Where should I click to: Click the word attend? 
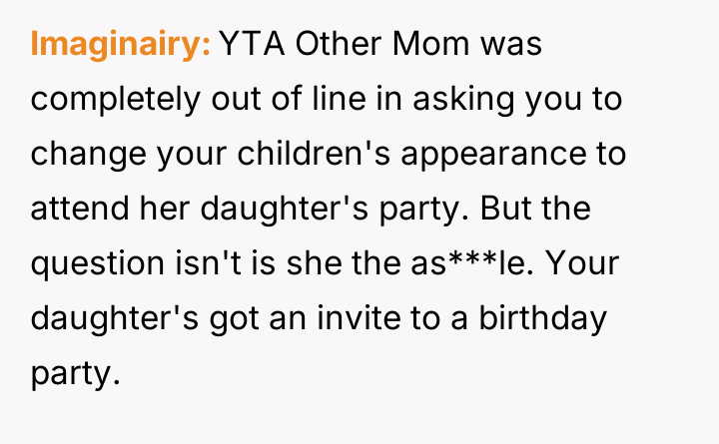pos(82,210)
